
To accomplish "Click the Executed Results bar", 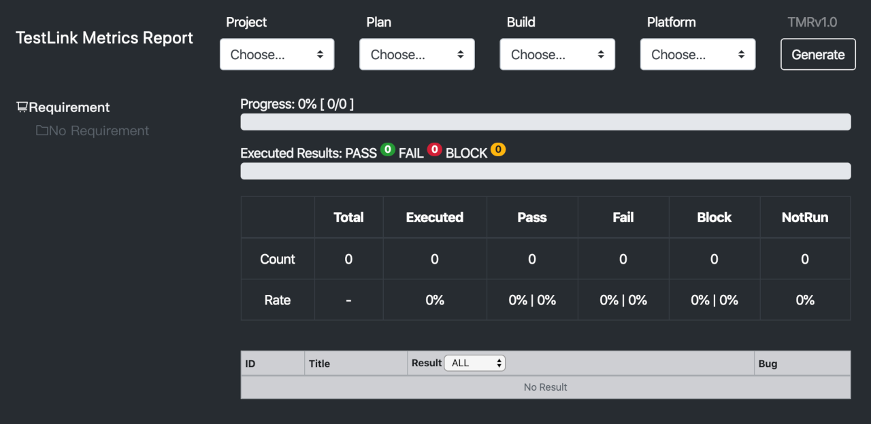I will [x=545, y=171].
